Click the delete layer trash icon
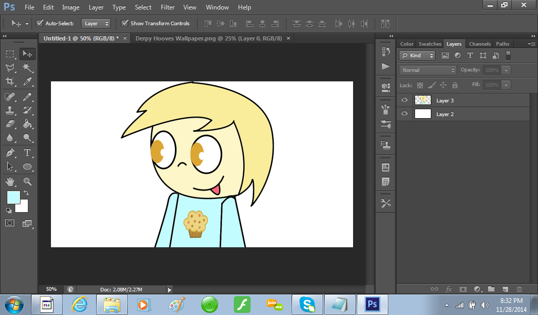This screenshot has width=538, height=315. (x=519, y=289)
